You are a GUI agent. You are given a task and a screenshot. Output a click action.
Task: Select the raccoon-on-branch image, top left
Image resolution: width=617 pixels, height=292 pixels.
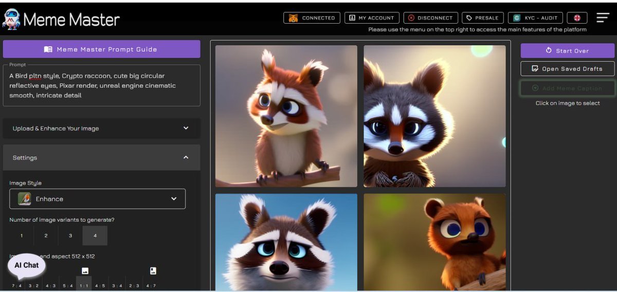pos(286,116)
